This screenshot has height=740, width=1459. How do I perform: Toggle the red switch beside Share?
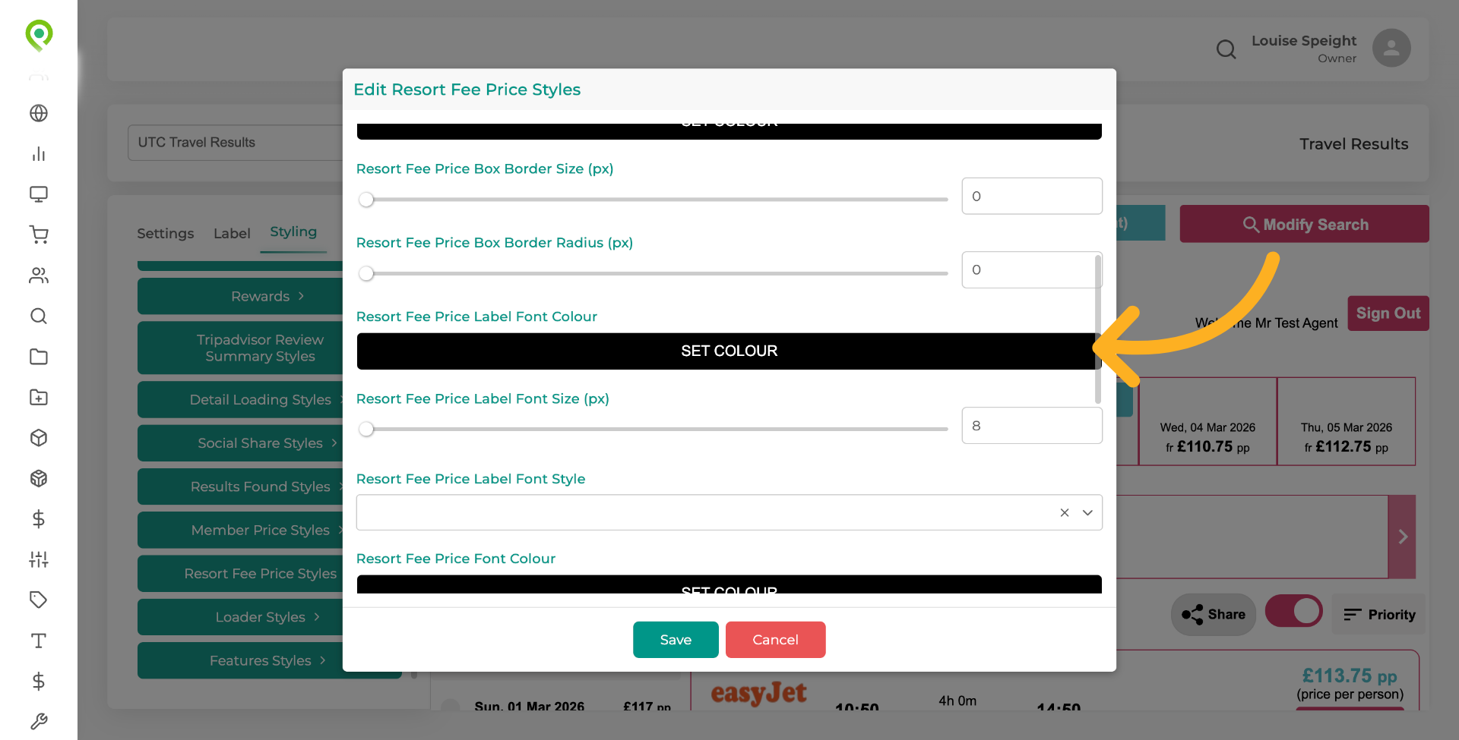click(1294, 611)
